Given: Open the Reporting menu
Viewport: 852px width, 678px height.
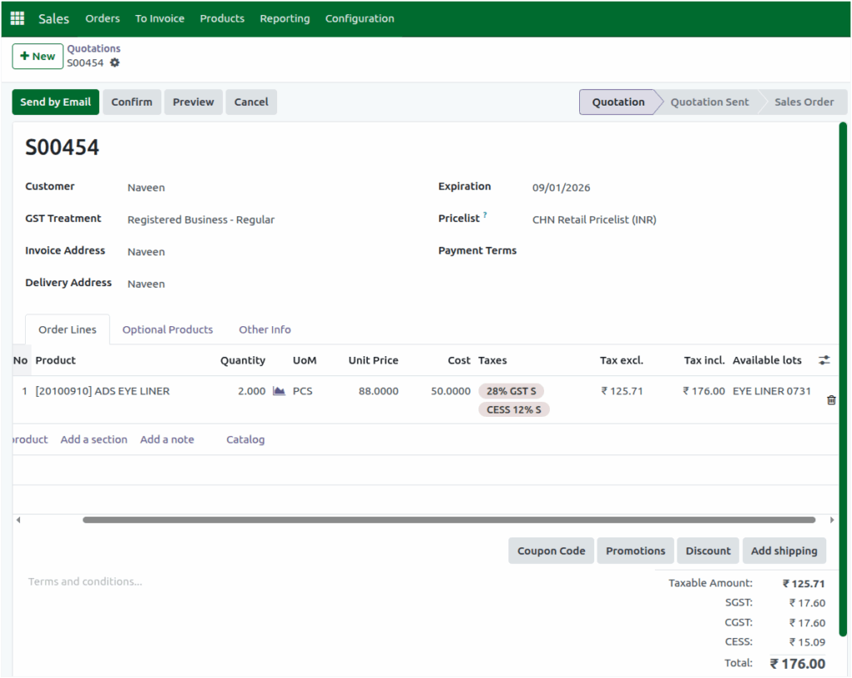Looking at the screenshot, I should click(x=285, y=18).
